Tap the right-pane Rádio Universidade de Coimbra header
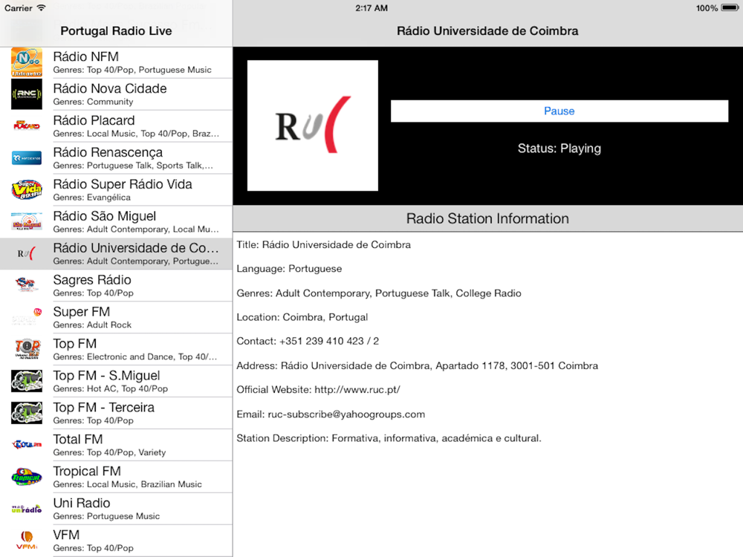The height and width of the screenshot is (557, 743). pyautogui.click(x=487, y=30)
